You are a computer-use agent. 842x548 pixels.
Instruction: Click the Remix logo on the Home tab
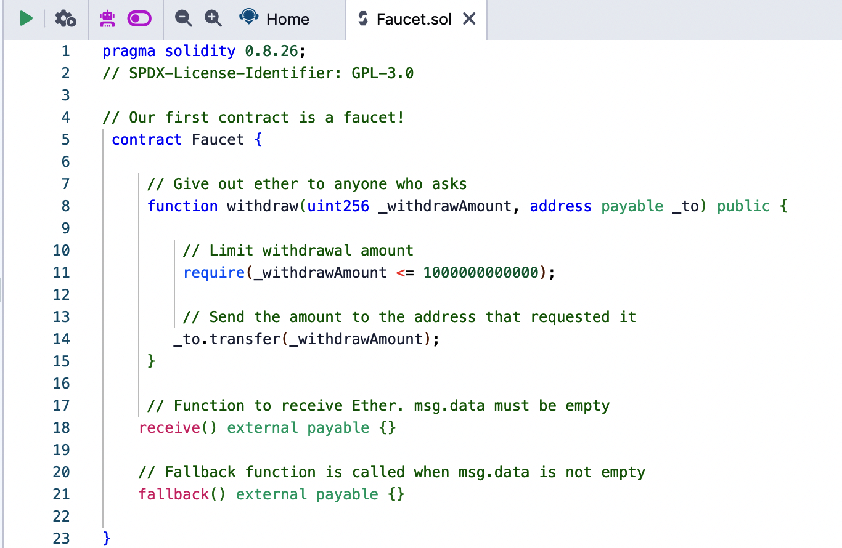point(248,17)
